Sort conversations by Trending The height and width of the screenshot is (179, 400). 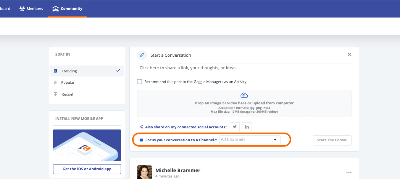(x=87, y=71)
